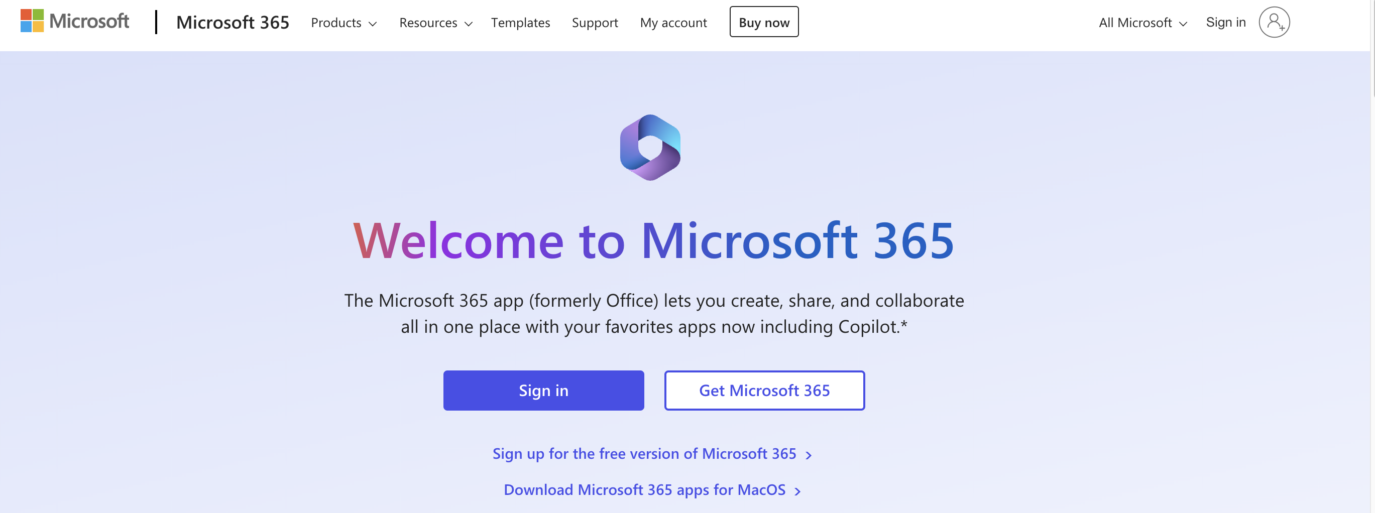Click the Microsoft 365 hexagon logo

[x=650, y=148]
